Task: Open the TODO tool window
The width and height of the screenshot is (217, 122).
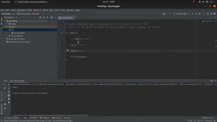Action: click(x=33, y=118)
